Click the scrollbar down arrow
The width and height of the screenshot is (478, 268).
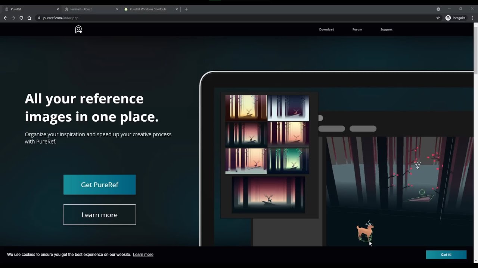tap(476, 261)
